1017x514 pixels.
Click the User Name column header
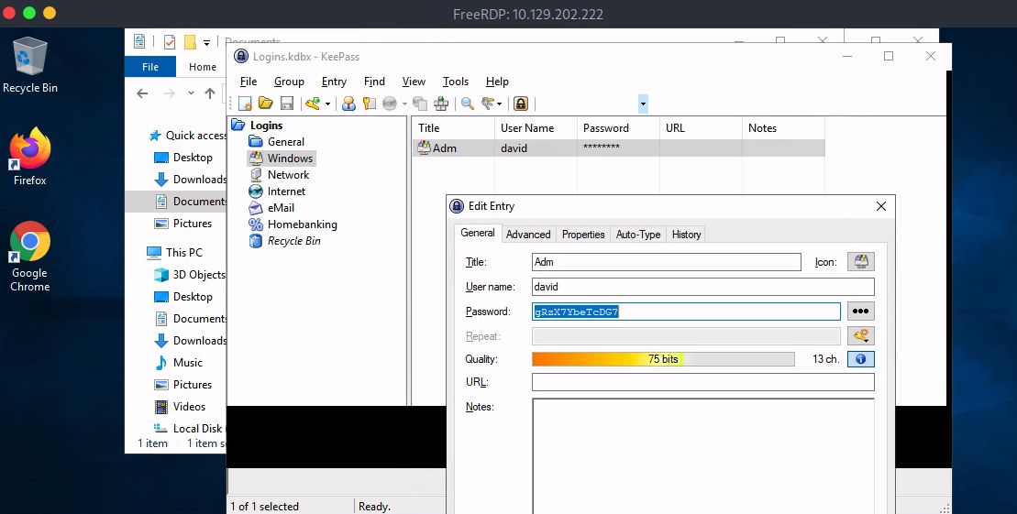click(536, 127)
